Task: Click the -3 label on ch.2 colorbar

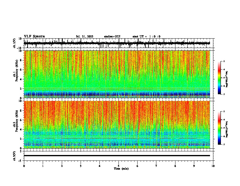Action: pyautogui.click(x=224, y=112)
